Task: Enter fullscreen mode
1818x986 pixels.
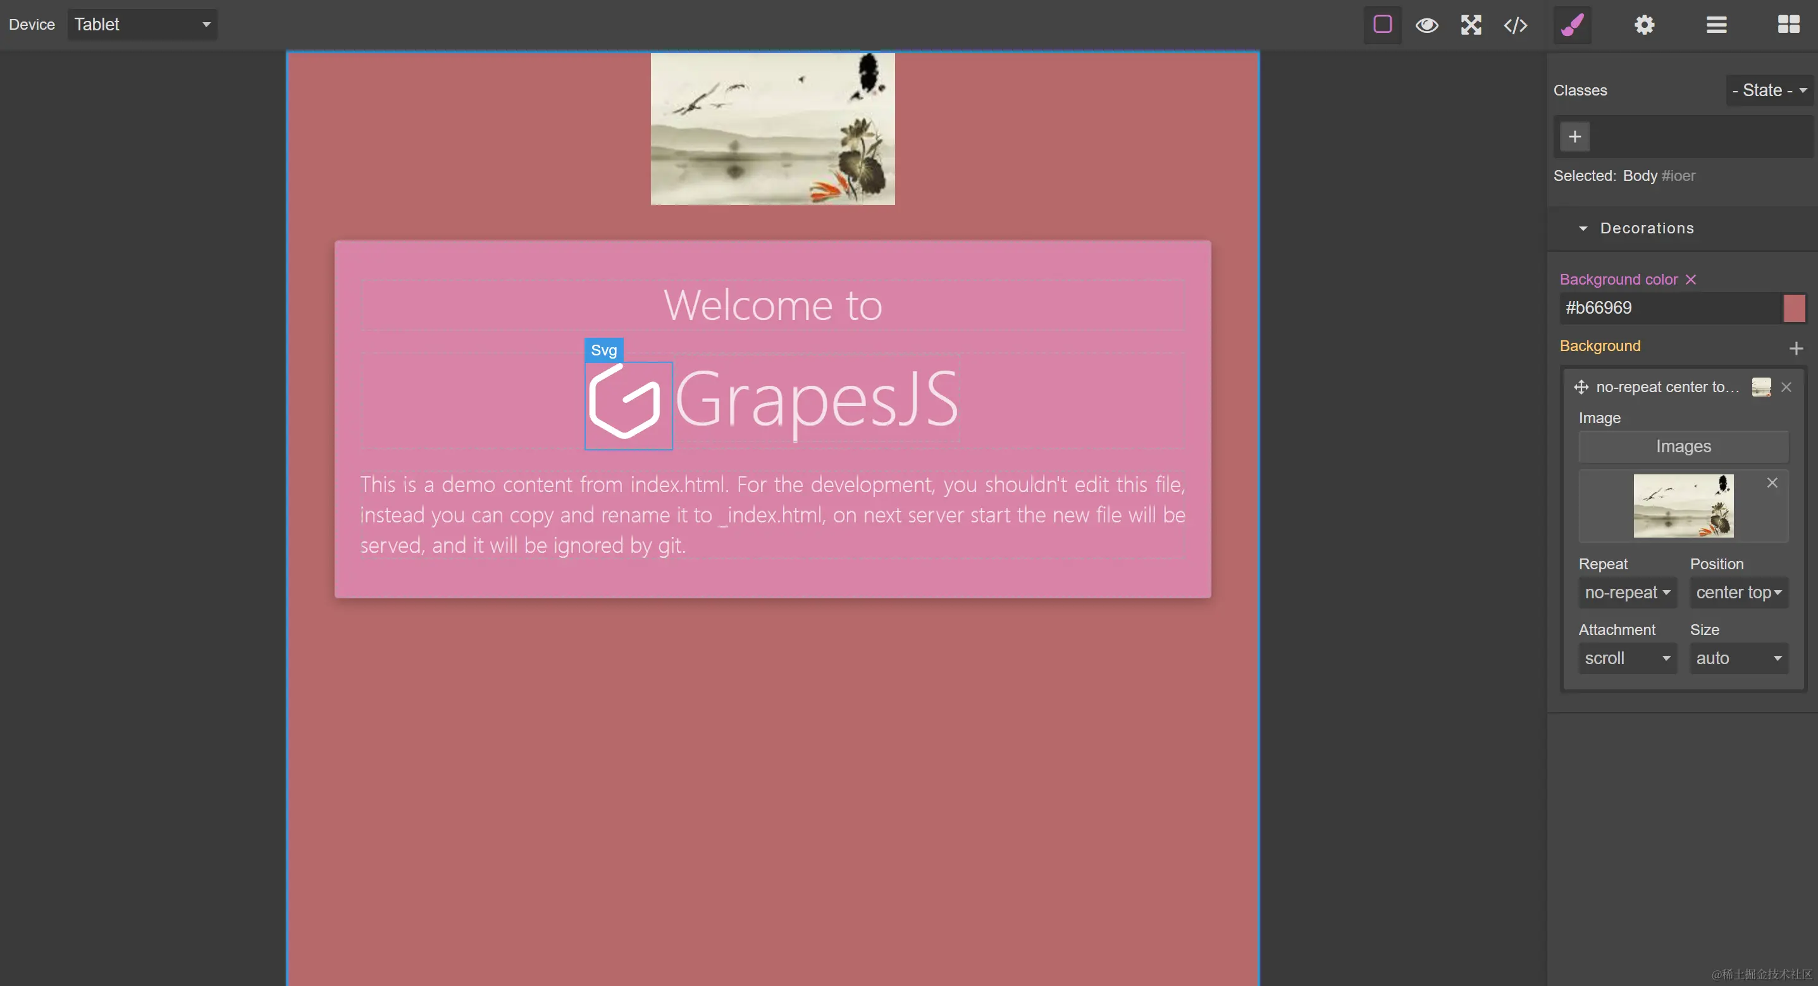Action: (x=1471, y=25)
